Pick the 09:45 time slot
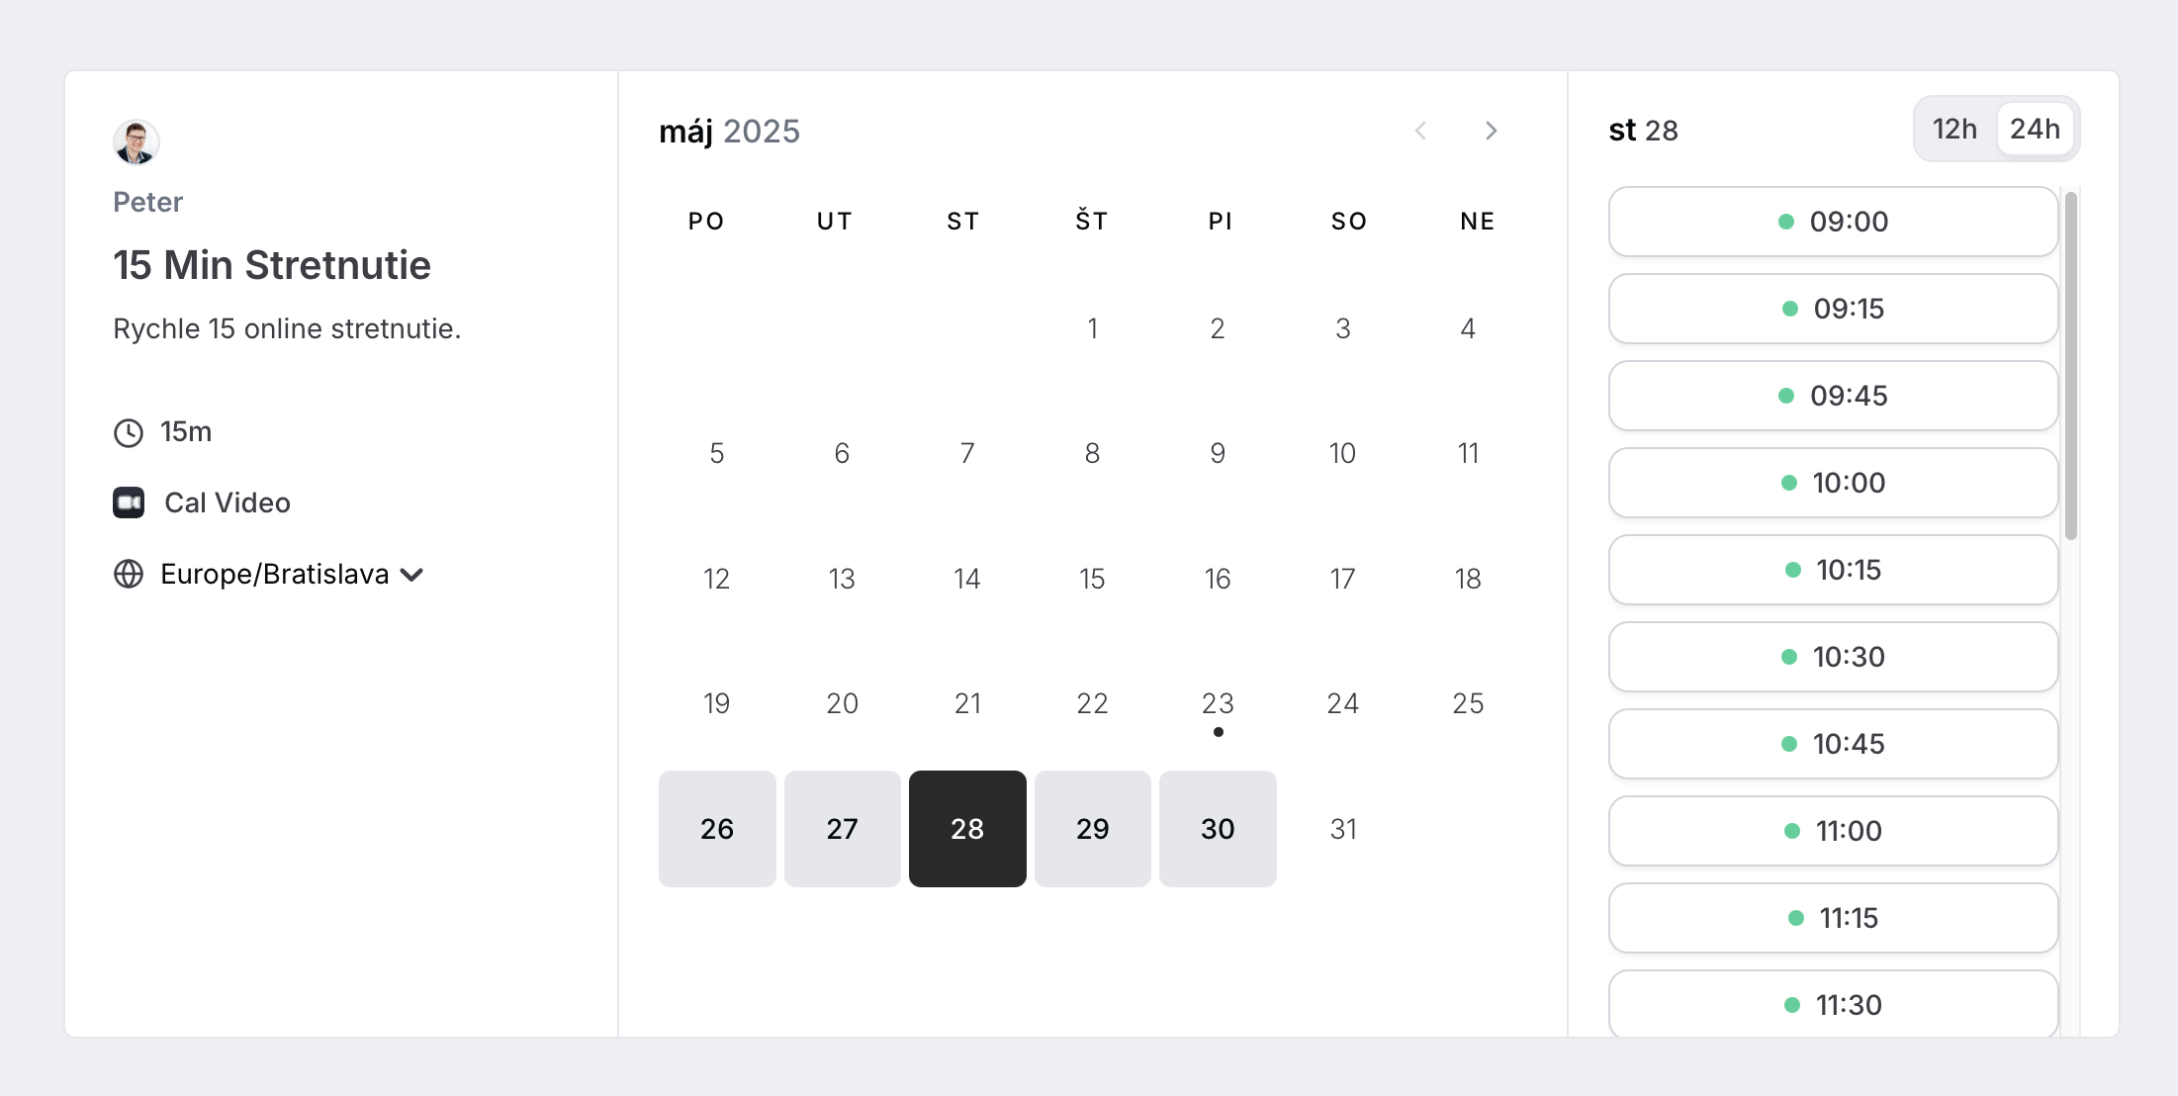Image resolution: width=2178 pixels, height=1096 pixels. [1833, 396]
